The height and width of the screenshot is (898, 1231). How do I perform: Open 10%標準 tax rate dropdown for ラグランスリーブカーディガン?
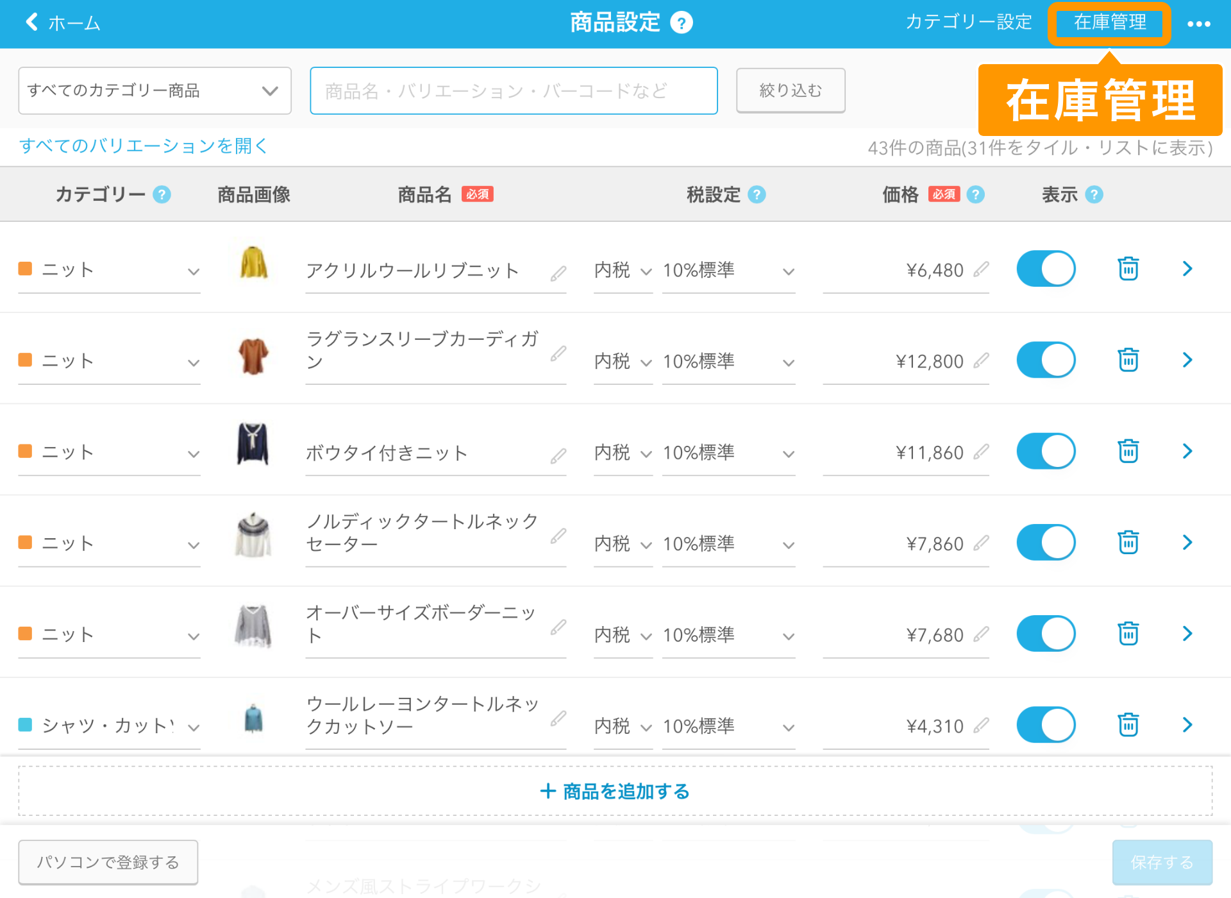coord(729,362)
